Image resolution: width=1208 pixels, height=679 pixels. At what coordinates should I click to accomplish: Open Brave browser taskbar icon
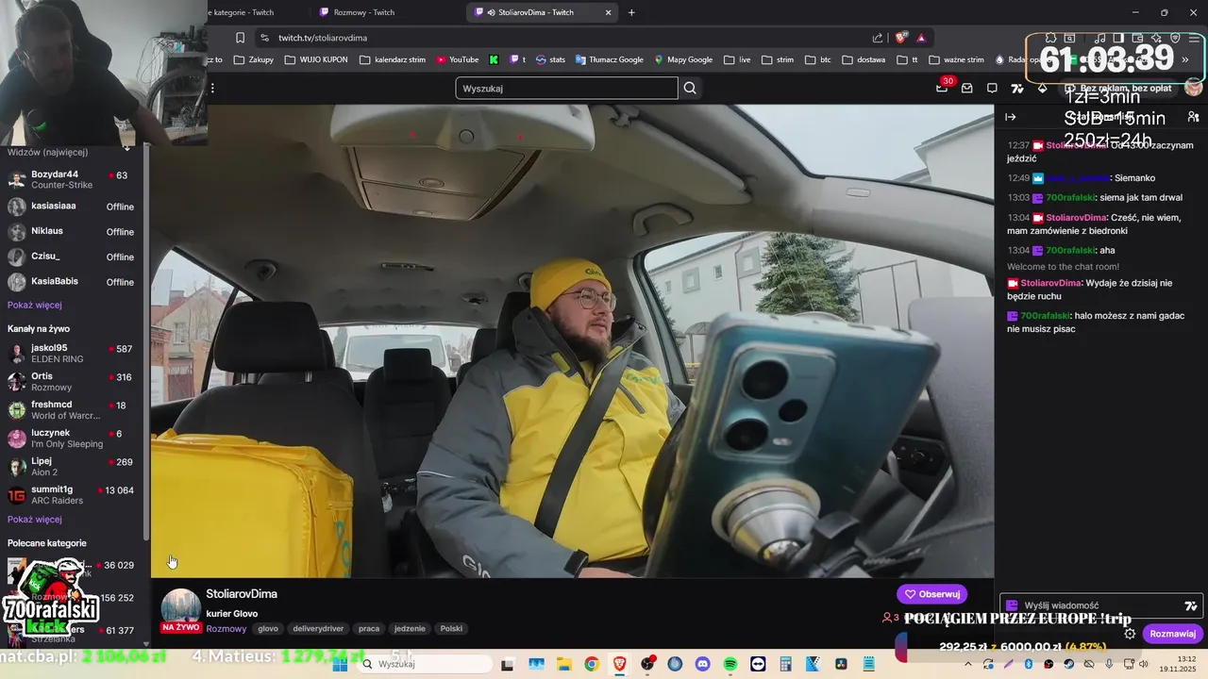[x=619, y=664]
